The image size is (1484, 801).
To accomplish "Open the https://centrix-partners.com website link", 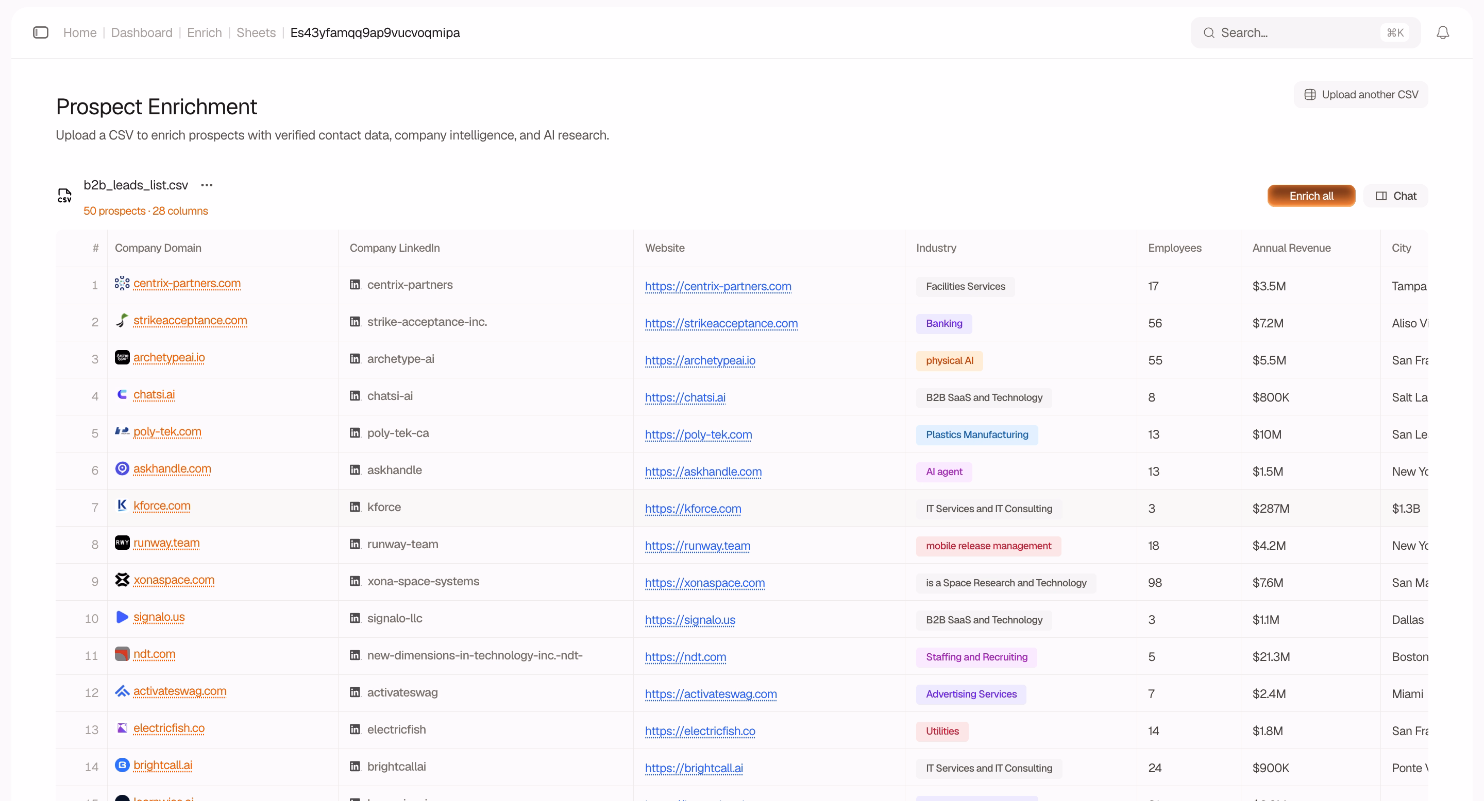I will [718, 286].
